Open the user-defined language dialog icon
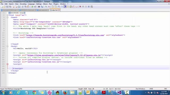Screen dimensions: 170x95 tap(68, 7)
